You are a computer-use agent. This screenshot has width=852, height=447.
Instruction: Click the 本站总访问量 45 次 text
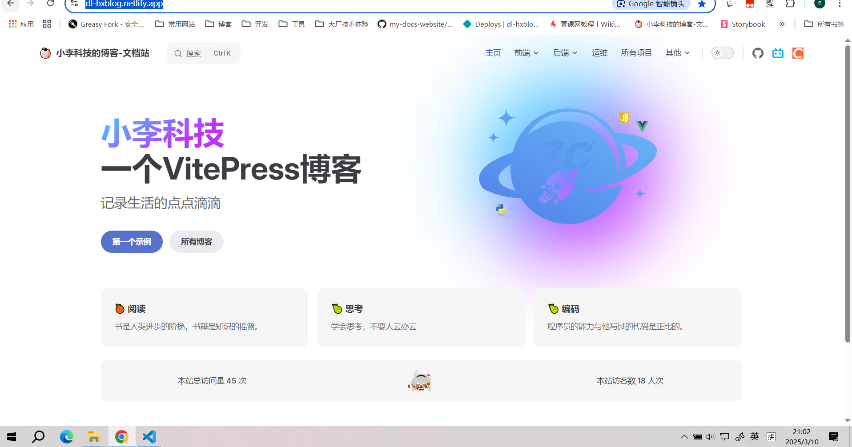point(212,381)
